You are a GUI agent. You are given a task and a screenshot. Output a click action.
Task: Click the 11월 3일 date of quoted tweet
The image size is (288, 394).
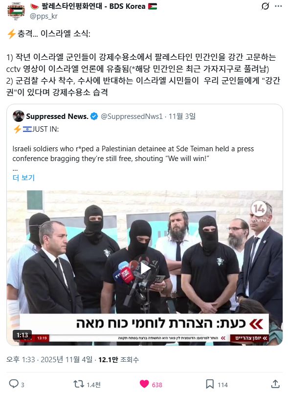pyautogui.click(x=182, y=116)
